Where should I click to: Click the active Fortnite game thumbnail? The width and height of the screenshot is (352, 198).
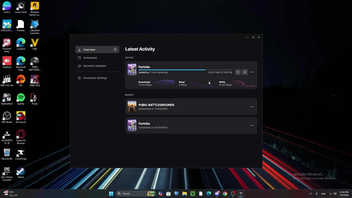click(132, 69)
